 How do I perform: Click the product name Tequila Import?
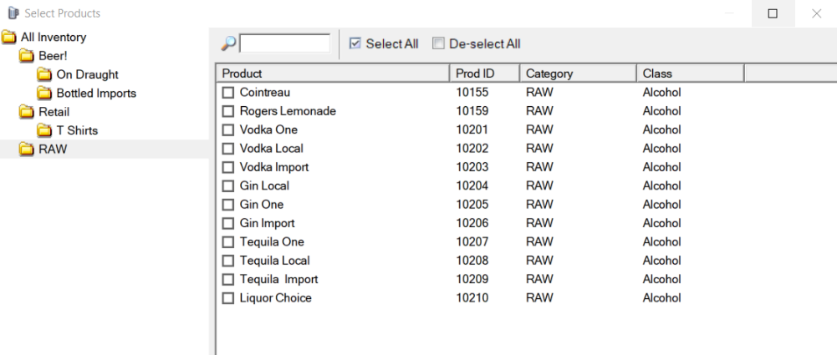tap(278, 279)
